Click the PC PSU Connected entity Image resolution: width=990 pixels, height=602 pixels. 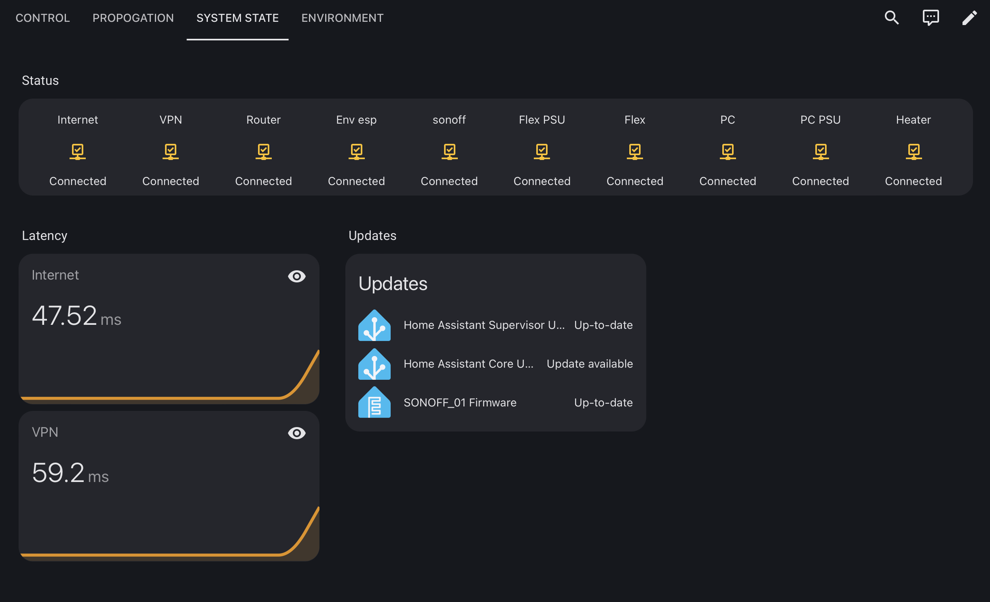[x=821, y=152]
